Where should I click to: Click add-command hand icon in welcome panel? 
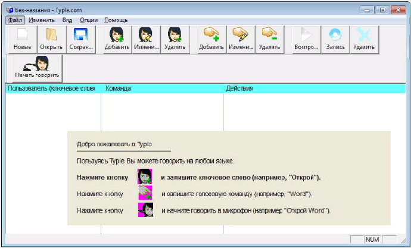(x=145, y=193)
